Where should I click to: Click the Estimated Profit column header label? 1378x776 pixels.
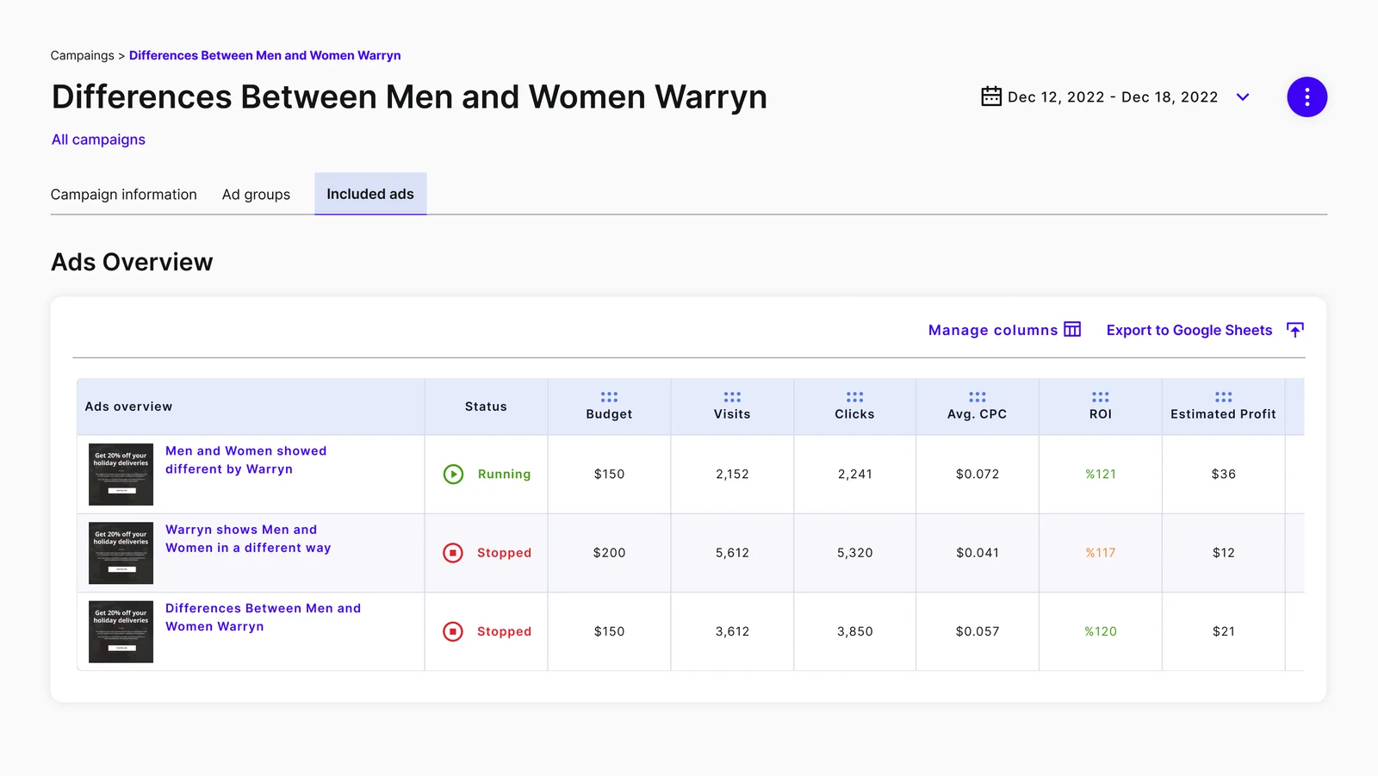[x=1223, y=414]
